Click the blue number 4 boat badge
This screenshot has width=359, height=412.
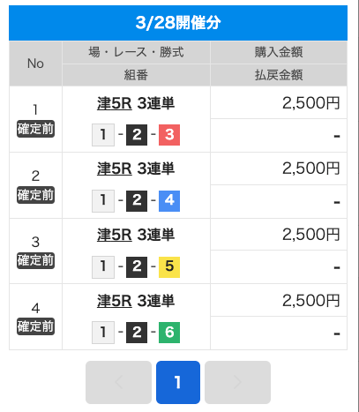coord(169,201)
